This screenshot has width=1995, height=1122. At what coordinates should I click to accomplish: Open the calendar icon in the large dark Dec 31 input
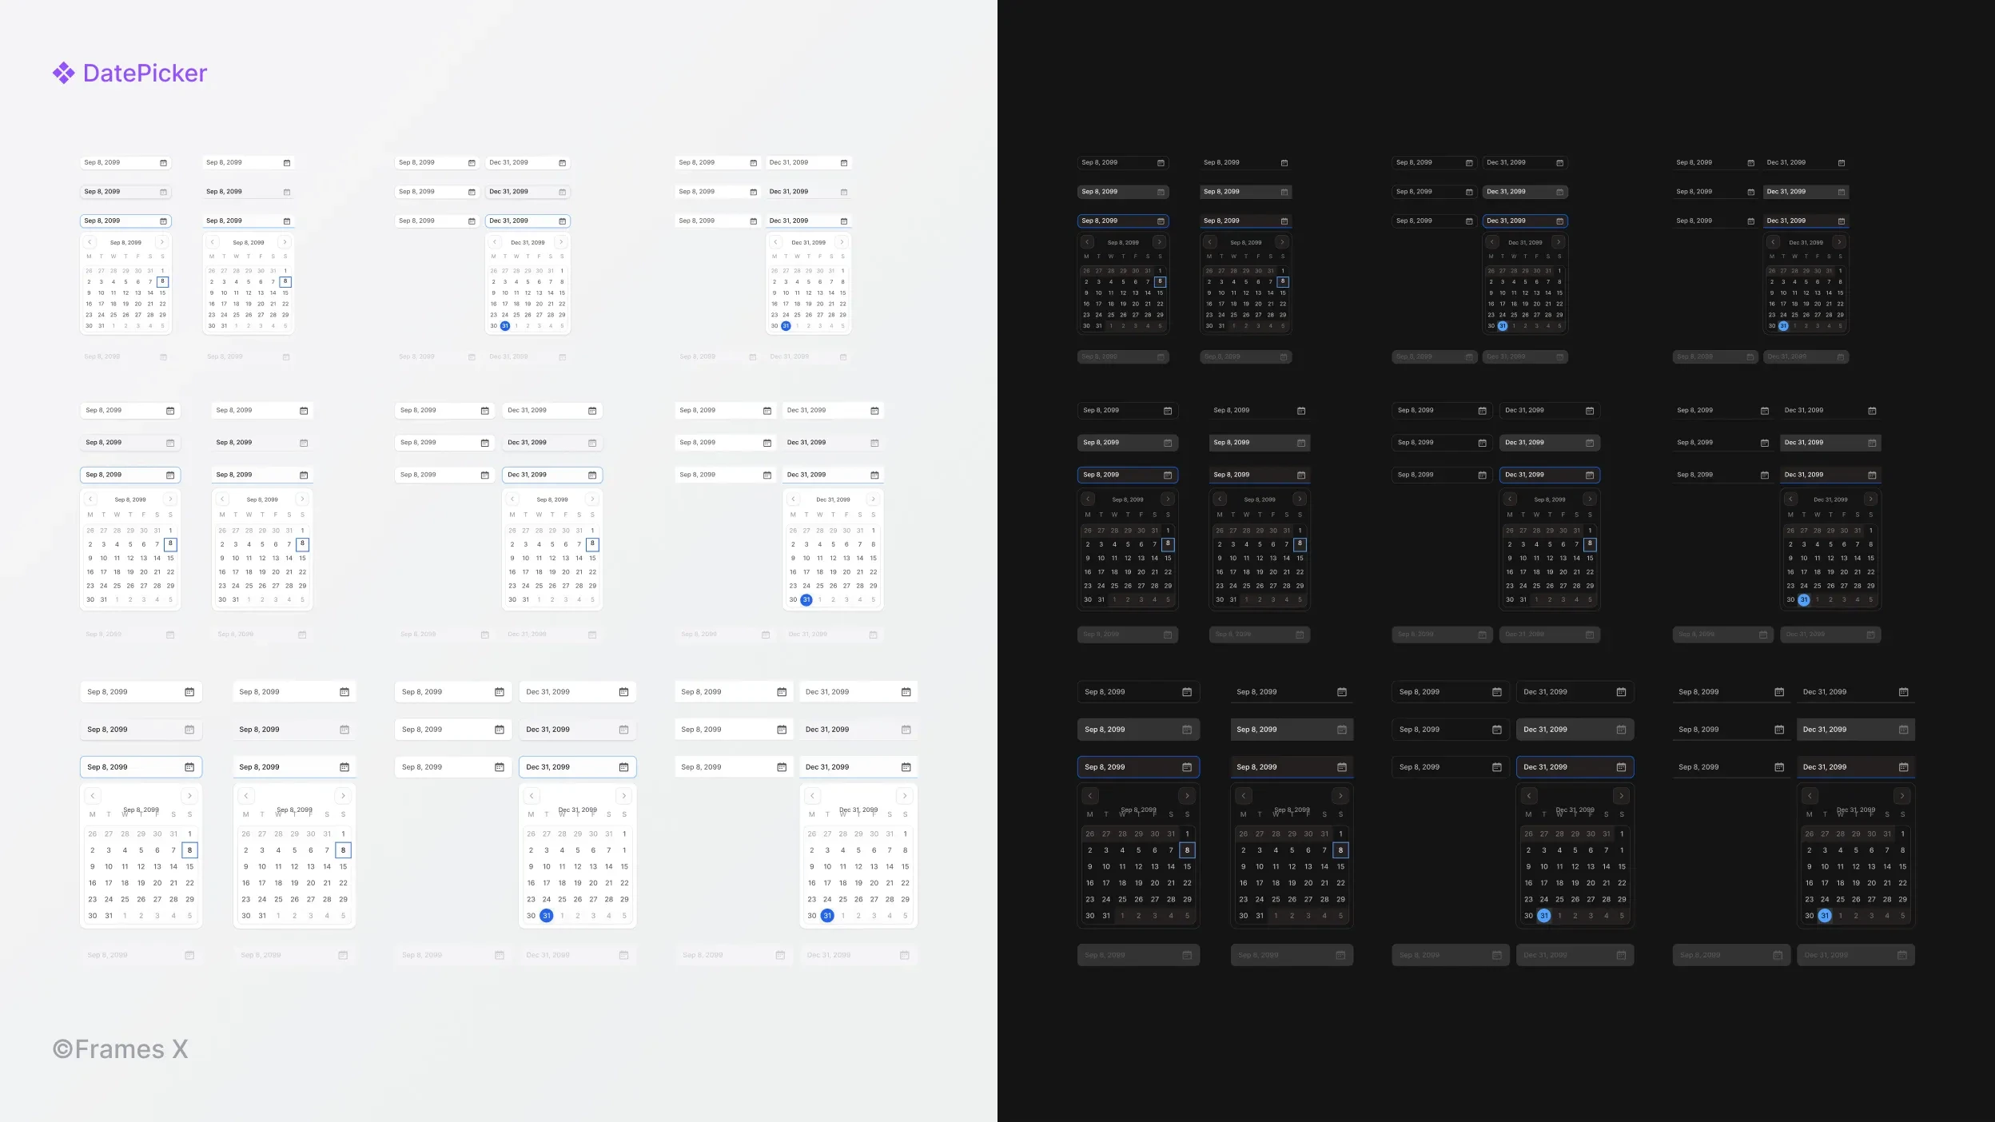(1621, 691)
